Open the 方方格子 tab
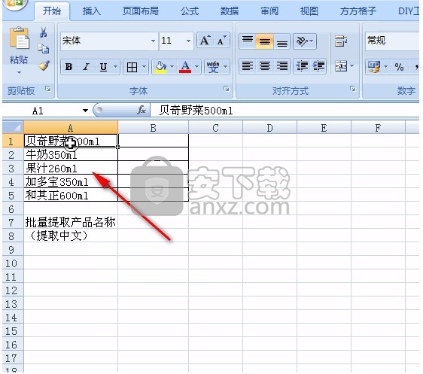The height and width of the screenshot is (374, 423). pyautogui.click(x=358, y=11)
